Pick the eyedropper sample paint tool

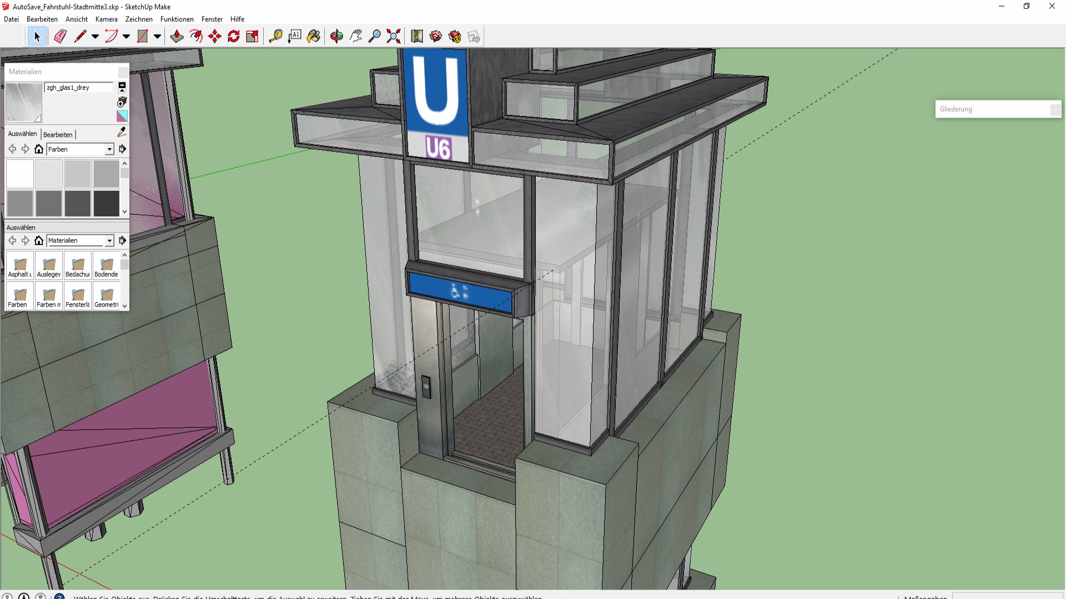point(122,132)
